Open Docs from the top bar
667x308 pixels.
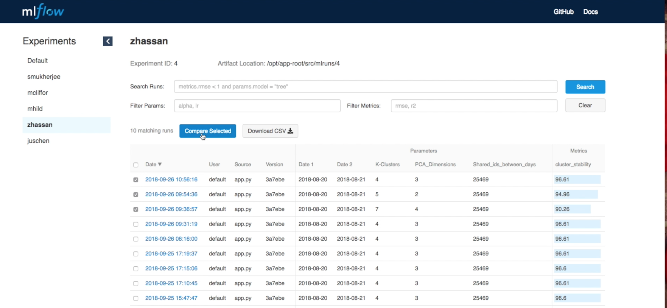tap(590, 12)
